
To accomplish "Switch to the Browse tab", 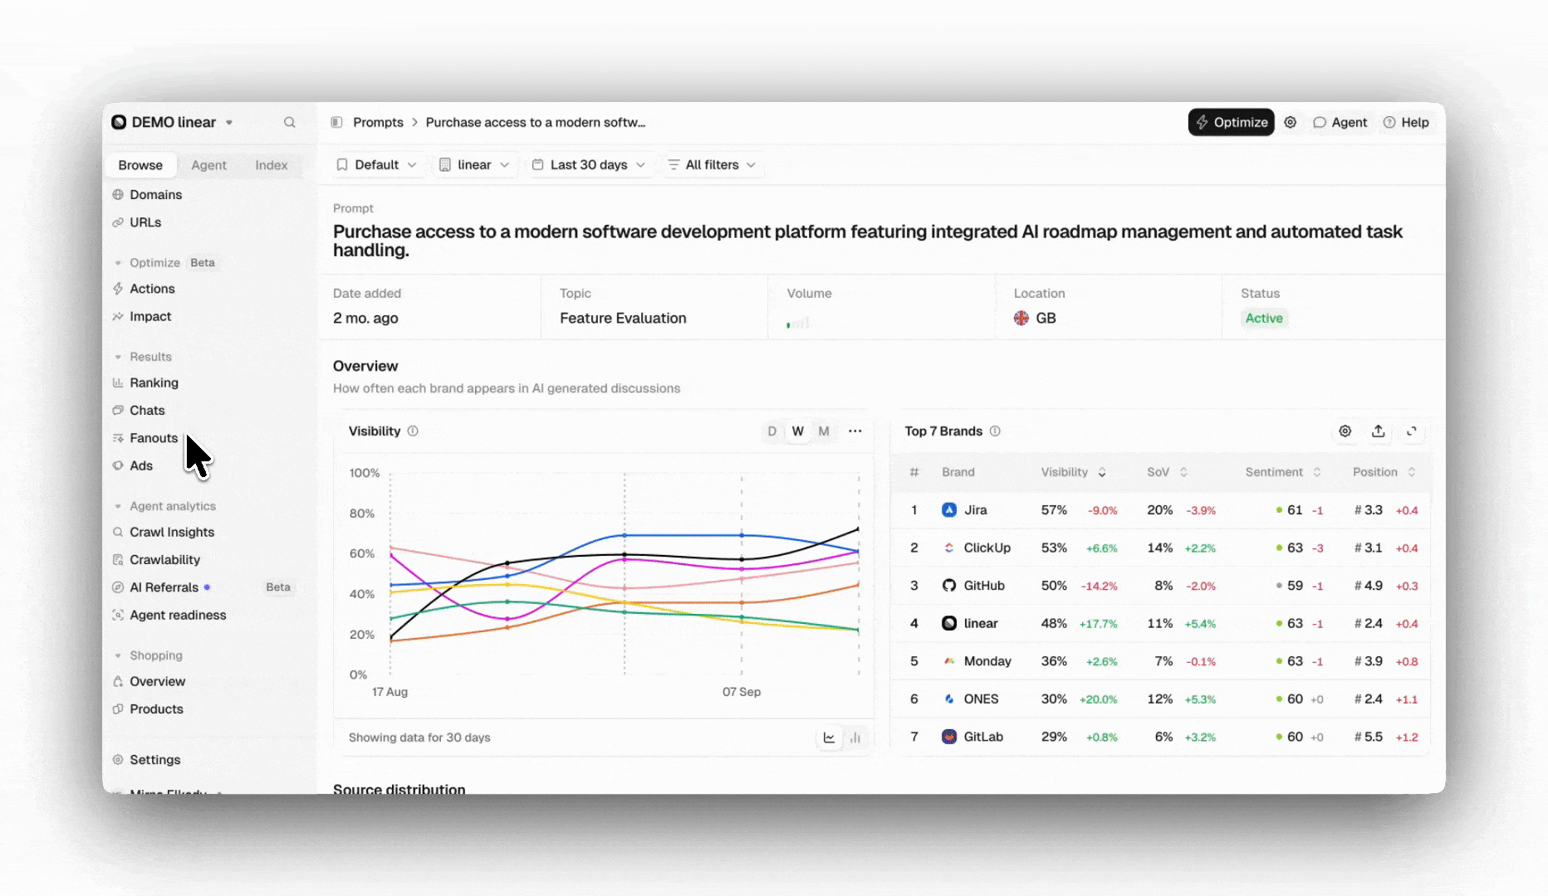I will [140, 165].
